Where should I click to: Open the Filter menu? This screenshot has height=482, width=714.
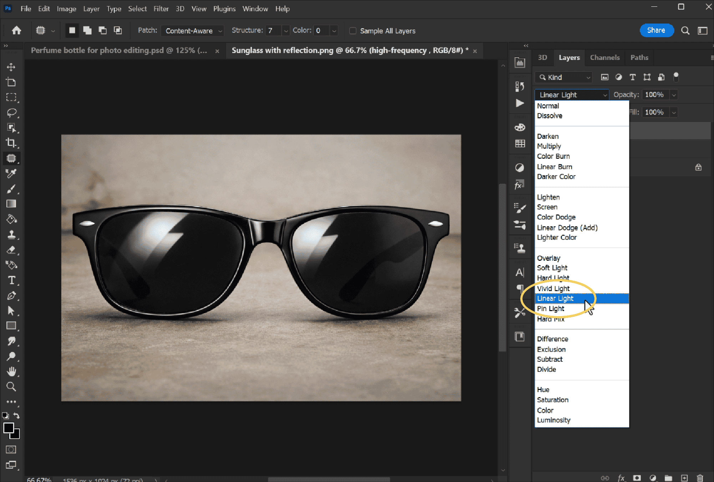point(161,9)
